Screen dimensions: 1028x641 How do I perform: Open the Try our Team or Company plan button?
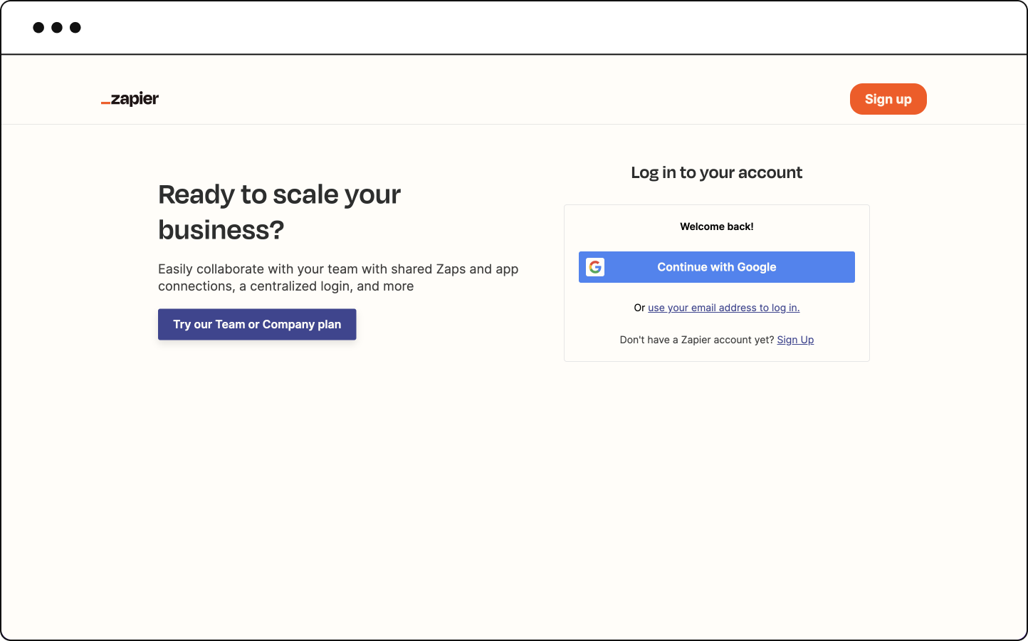[257, 324]
